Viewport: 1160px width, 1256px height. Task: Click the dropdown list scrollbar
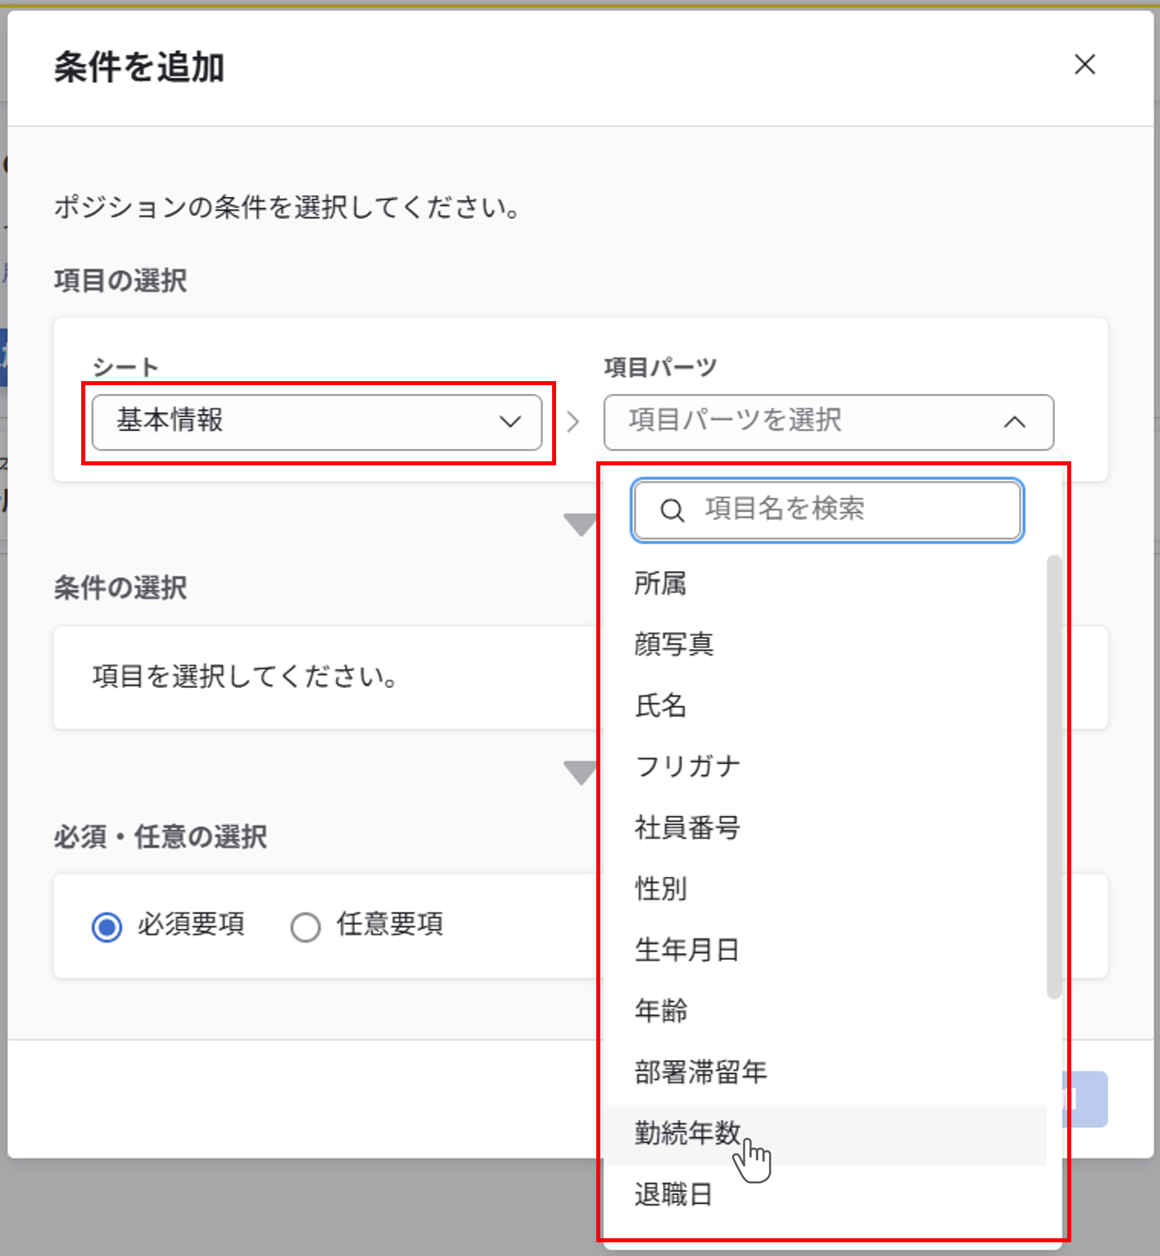[x=1053, y=776]
